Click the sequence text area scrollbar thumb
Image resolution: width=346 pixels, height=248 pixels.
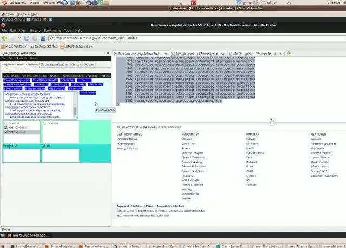(x=75, y=111)
